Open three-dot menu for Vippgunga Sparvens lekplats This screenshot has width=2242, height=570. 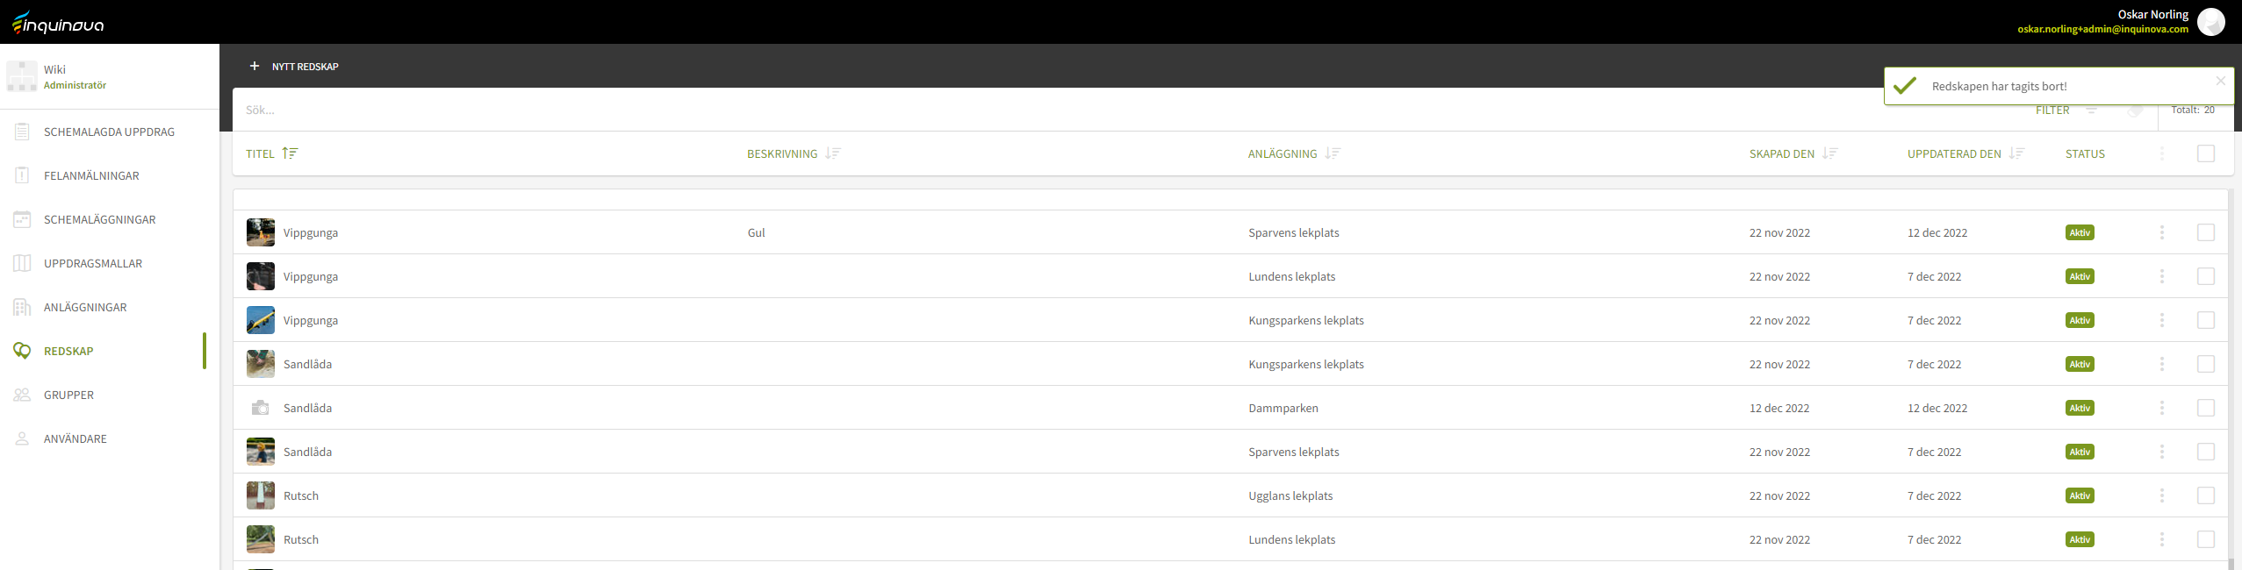point(2161,232)
